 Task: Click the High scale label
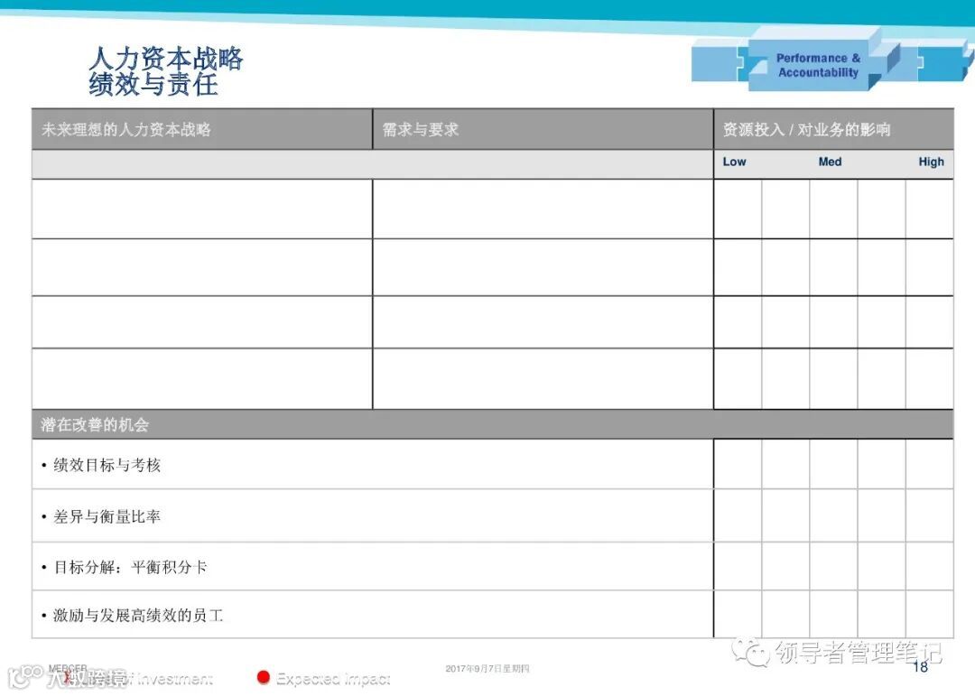tap(931, 162)
